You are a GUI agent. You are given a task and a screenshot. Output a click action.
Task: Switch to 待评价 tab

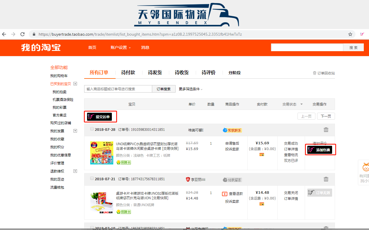point(208,73)
